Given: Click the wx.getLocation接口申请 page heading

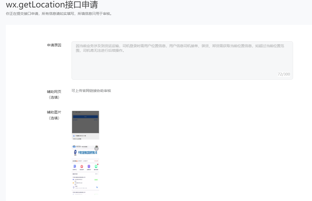Looking at the screenshot, I should click(x=52, y=5).
